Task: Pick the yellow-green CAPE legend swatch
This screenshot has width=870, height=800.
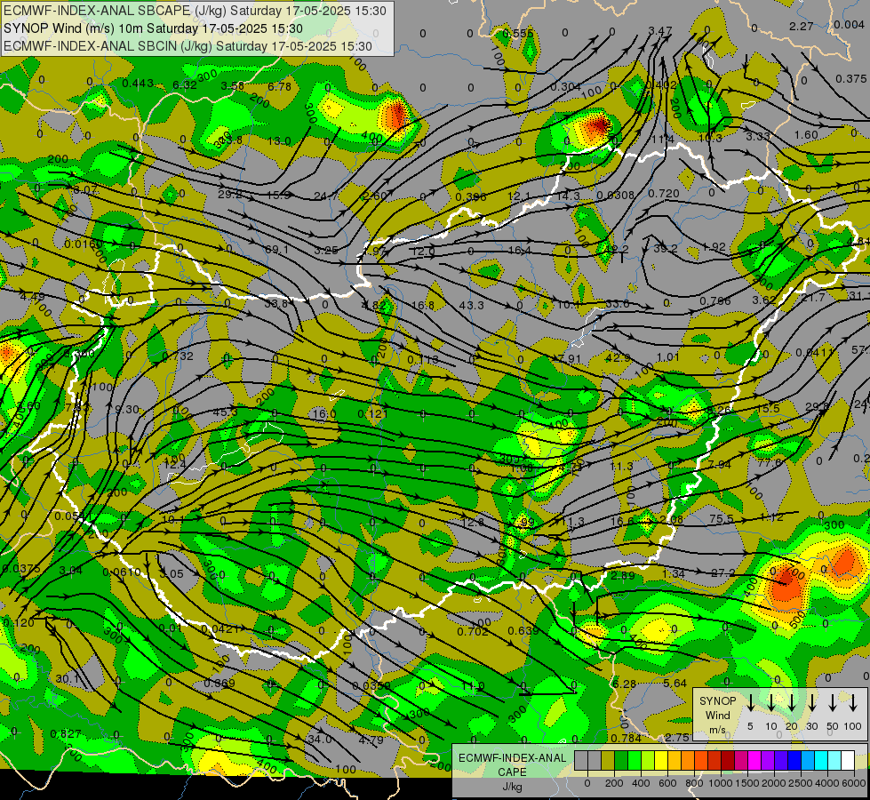Action: tap(648, 761)
